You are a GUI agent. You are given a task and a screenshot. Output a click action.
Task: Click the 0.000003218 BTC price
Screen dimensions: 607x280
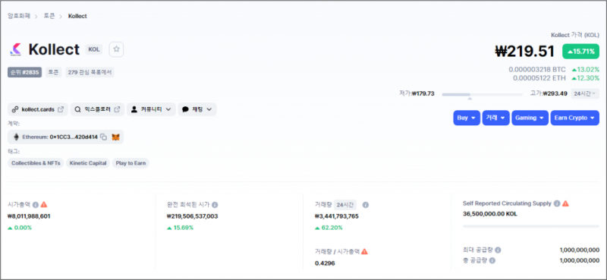coord(537,70)
